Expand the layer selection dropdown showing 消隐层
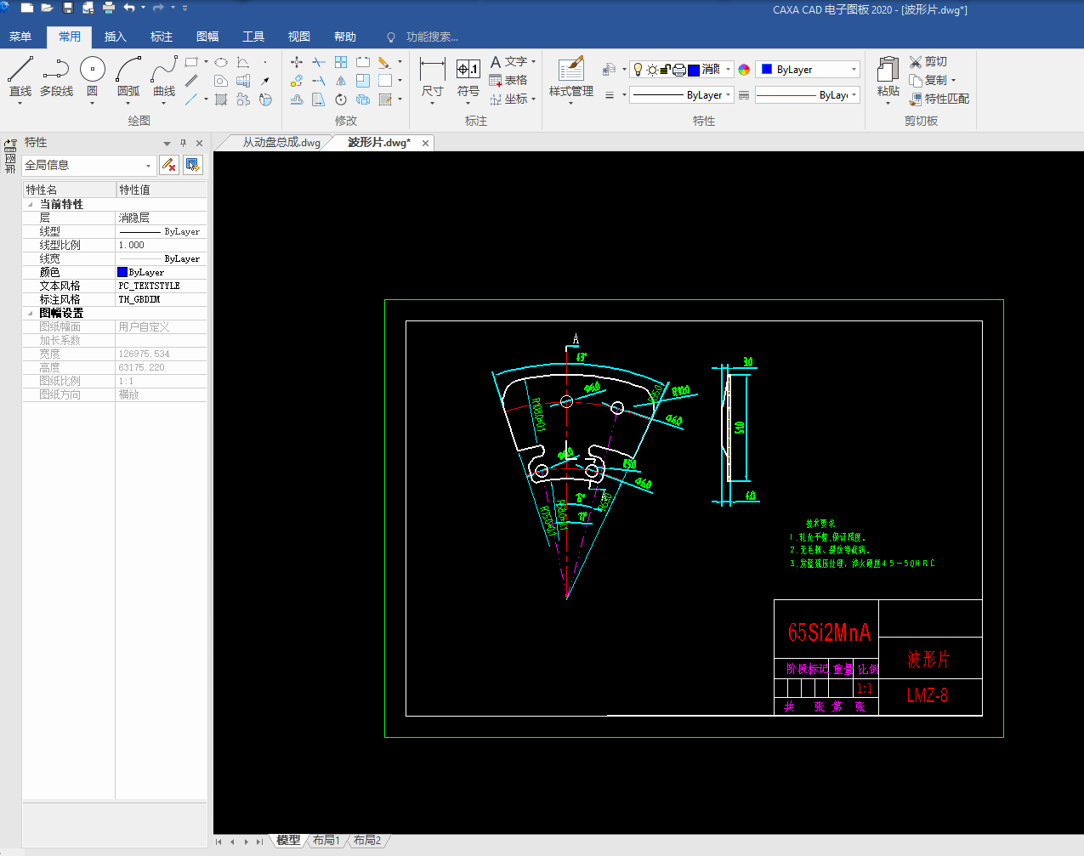The image size is (1084, 856). 729,70
